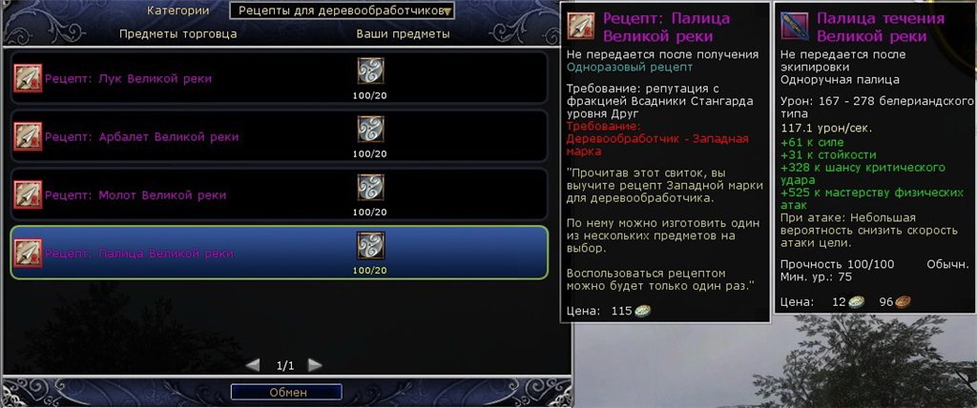This screenshot has width=977, height=408.
Task: Click the Палица течения Великой реки weapon icon
Action: [x=794, y=26]
